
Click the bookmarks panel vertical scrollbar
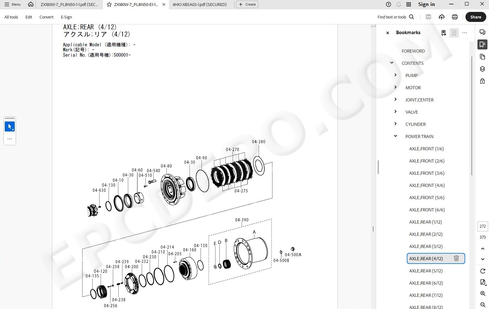click(472, 116)
